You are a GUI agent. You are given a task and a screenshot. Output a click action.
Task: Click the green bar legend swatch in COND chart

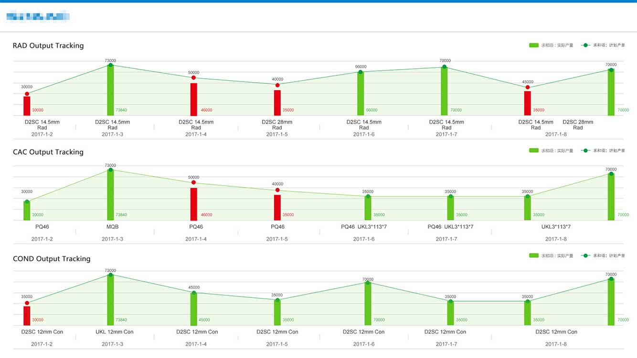point(533,255)
